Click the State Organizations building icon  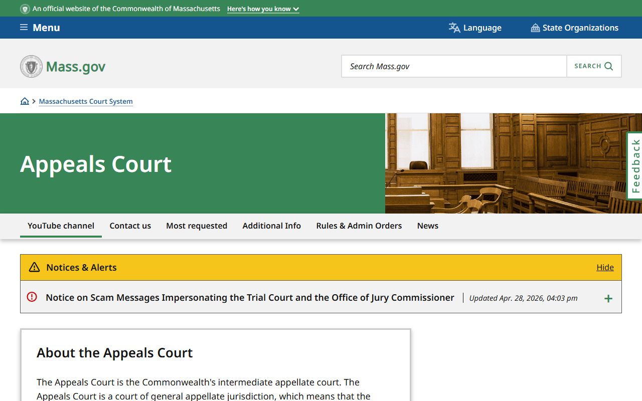coord(535,28)
